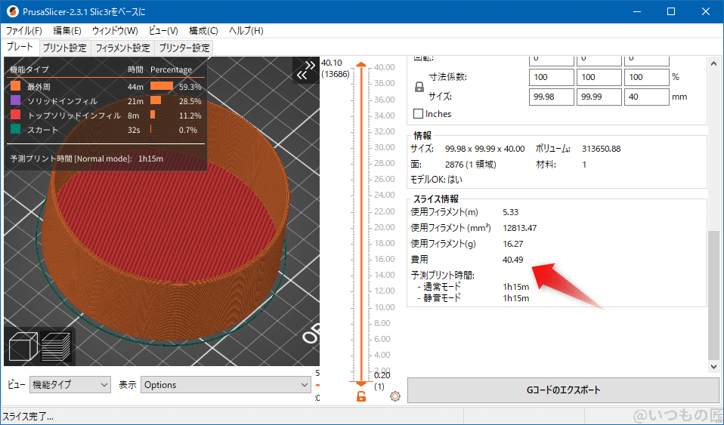This screenshot has width=724, height=425.
Task: Switch to the sliced layers preview icon
Action: 56,346
